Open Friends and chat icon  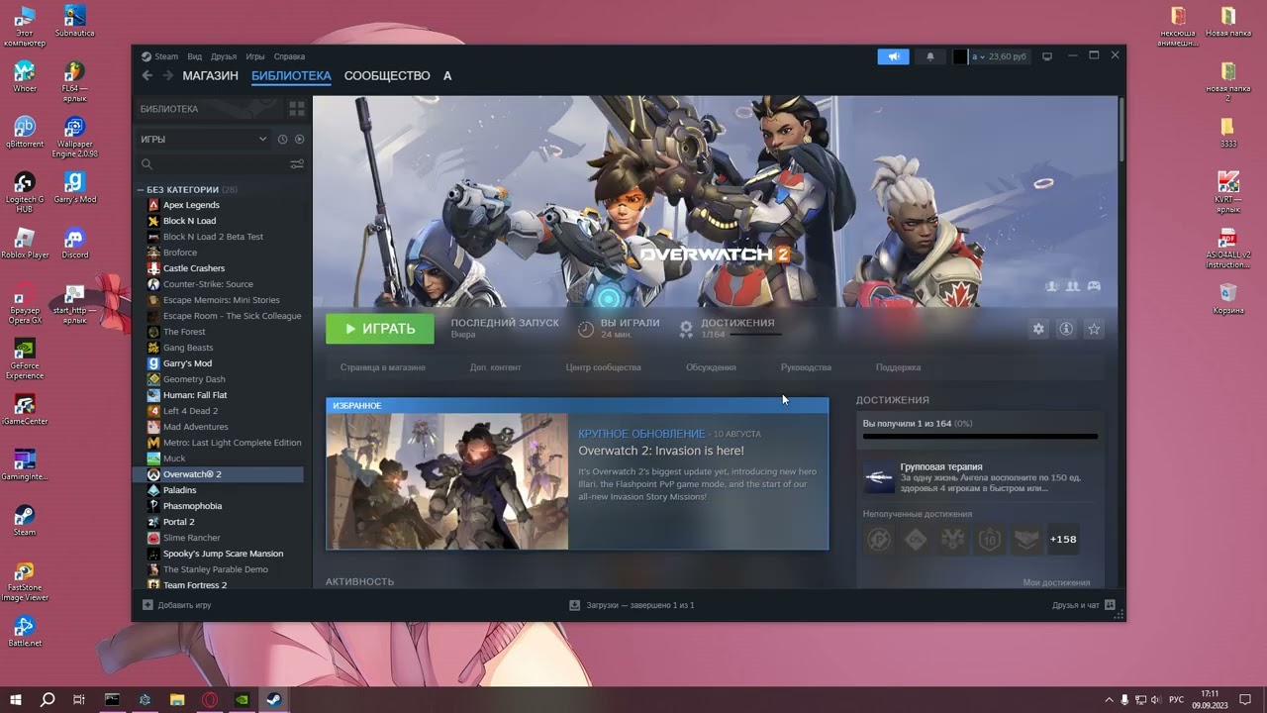[x=1110, y=605]
